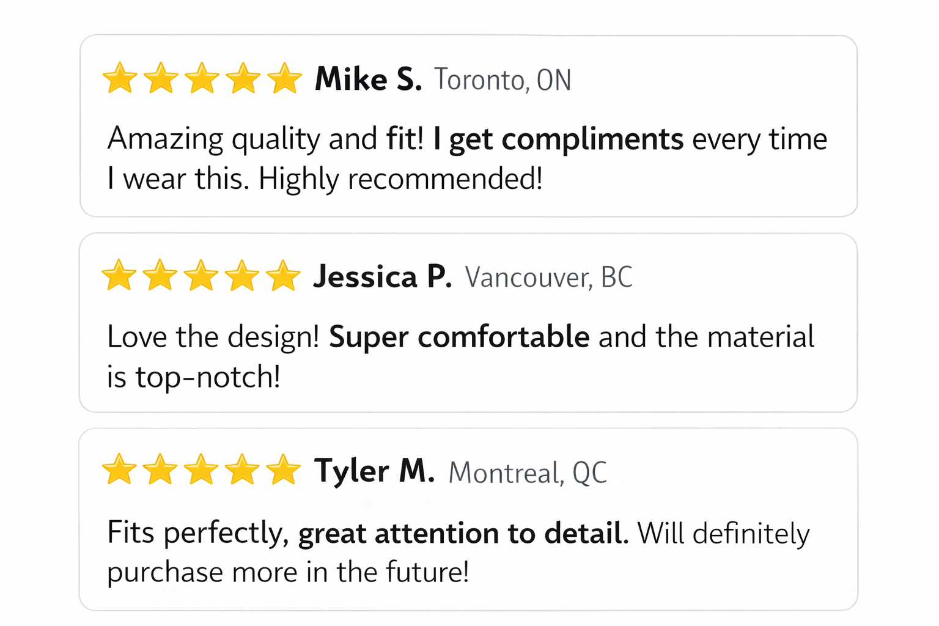Click the Montreal, QC location text
Image resolution: width=939 pixels, height=626 pixels.
[528, 473]
